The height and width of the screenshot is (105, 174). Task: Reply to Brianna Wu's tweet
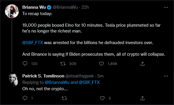click(x=25, y=64)
